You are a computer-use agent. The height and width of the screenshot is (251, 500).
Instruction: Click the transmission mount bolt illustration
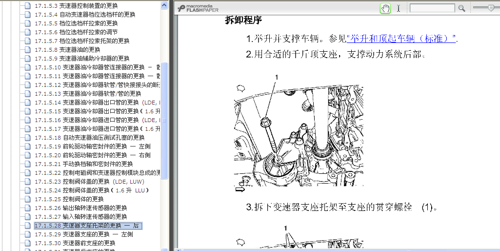(x=299, y=133)
